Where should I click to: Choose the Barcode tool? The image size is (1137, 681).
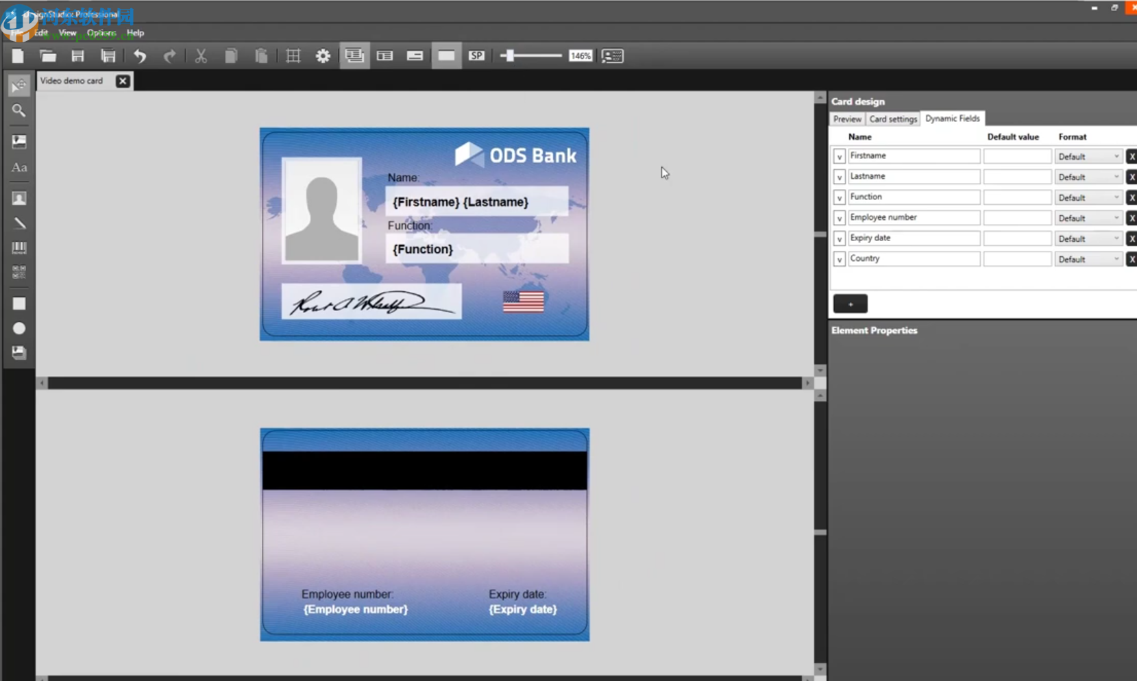click(19, 247)
